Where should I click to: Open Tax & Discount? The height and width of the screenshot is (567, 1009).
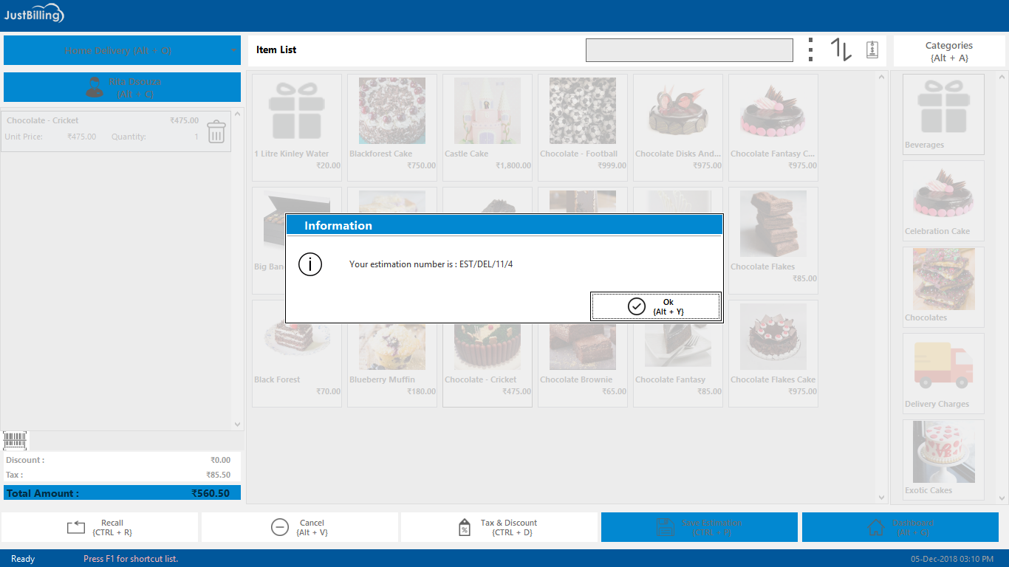coord(499,527)
